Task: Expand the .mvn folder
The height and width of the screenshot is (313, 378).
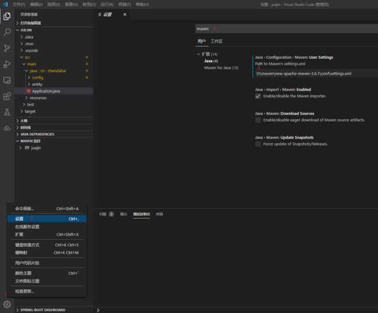Action: 22,44
